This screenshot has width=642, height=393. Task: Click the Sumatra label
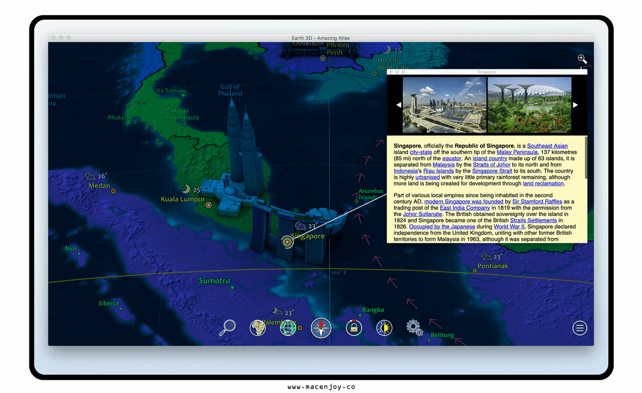coord(214,281)
